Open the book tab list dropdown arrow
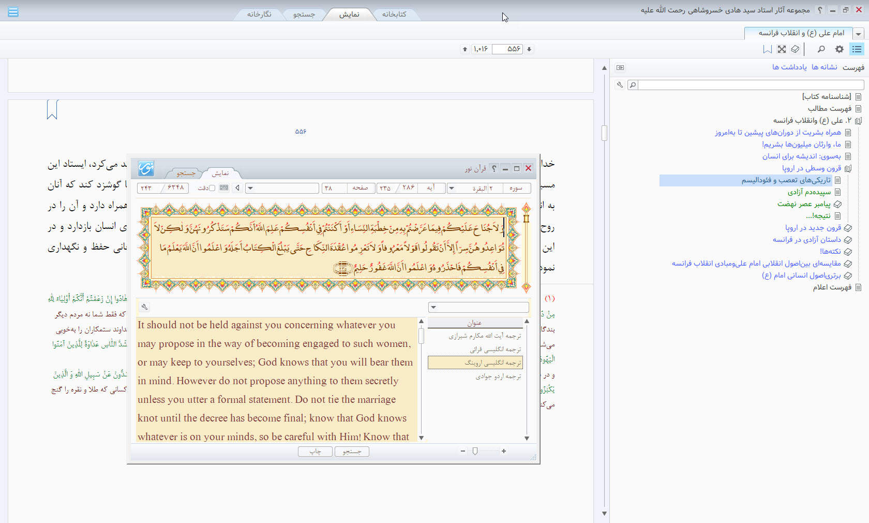Screen dimensions: 869x523 point(859,34)
